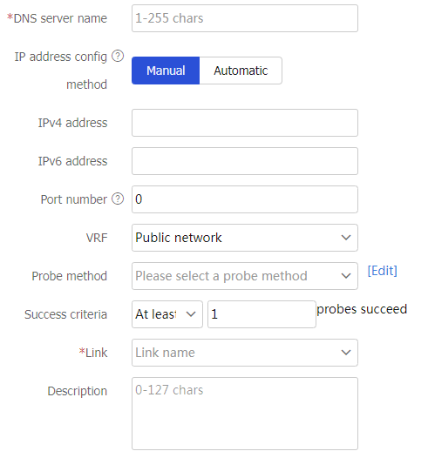Focus the Port number input box
The image size is (428, 458).
click(x=245, y=199)
